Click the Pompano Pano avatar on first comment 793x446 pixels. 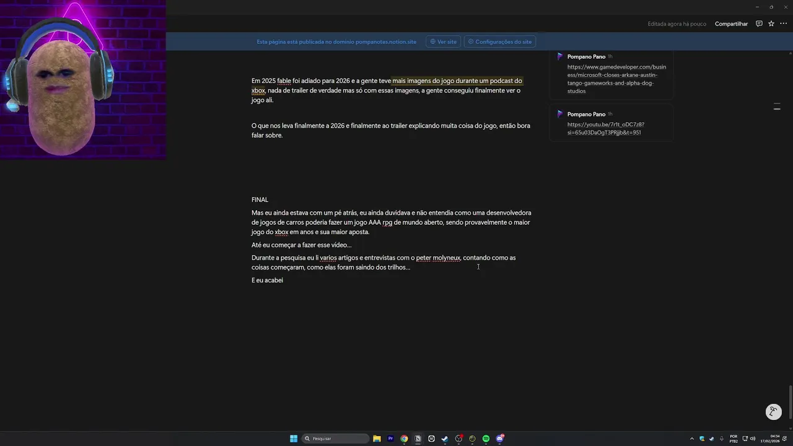pos(560,56)
